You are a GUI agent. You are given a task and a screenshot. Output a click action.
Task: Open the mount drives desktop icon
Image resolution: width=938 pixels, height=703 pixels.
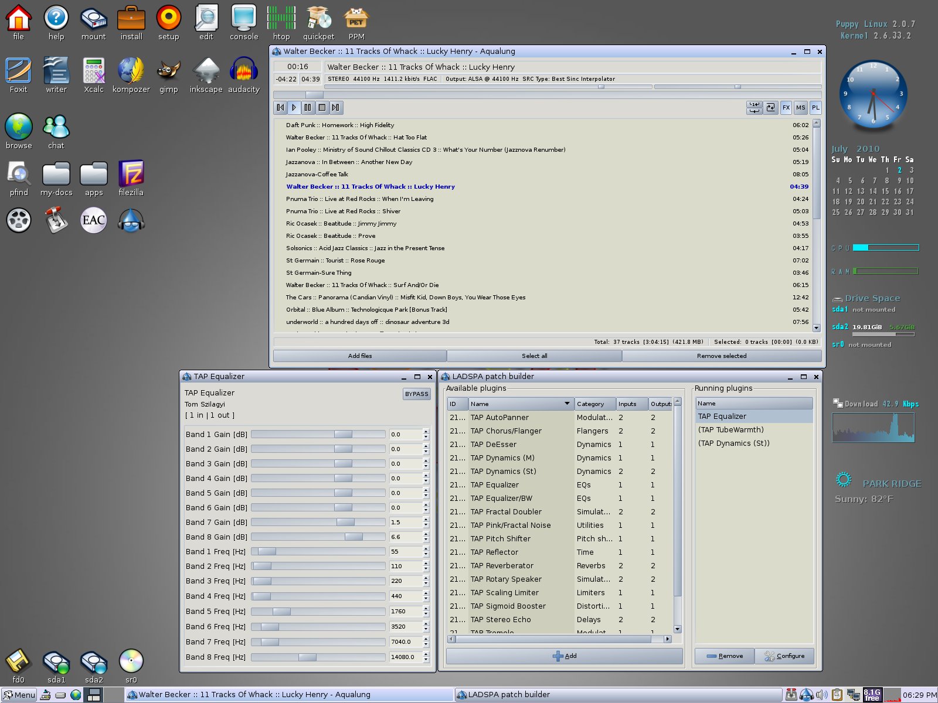tap(94, 23)
